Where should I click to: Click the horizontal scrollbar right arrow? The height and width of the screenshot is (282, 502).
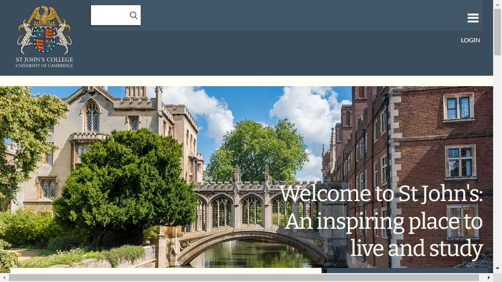coord(489,277)
